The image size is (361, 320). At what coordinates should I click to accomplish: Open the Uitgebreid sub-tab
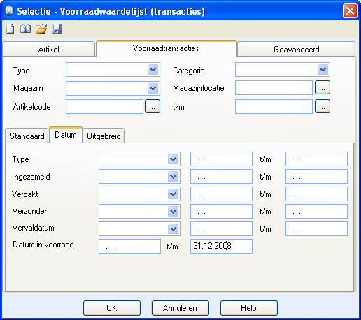coord(104,136)
